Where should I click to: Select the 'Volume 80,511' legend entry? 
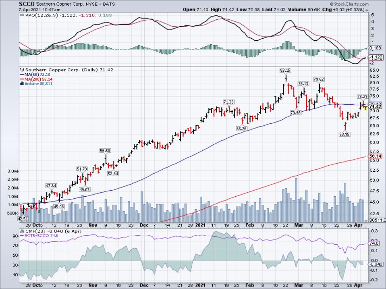[x=38, y=84]
